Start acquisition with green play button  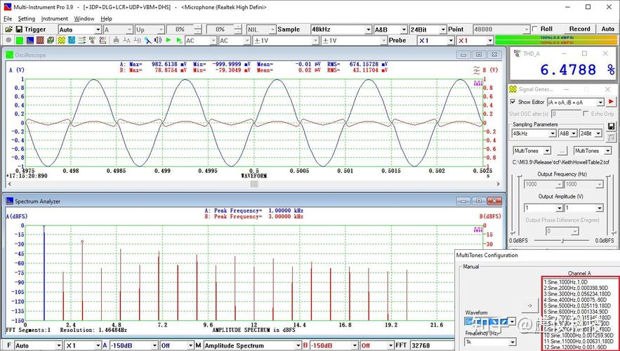[x=169, y=40]
